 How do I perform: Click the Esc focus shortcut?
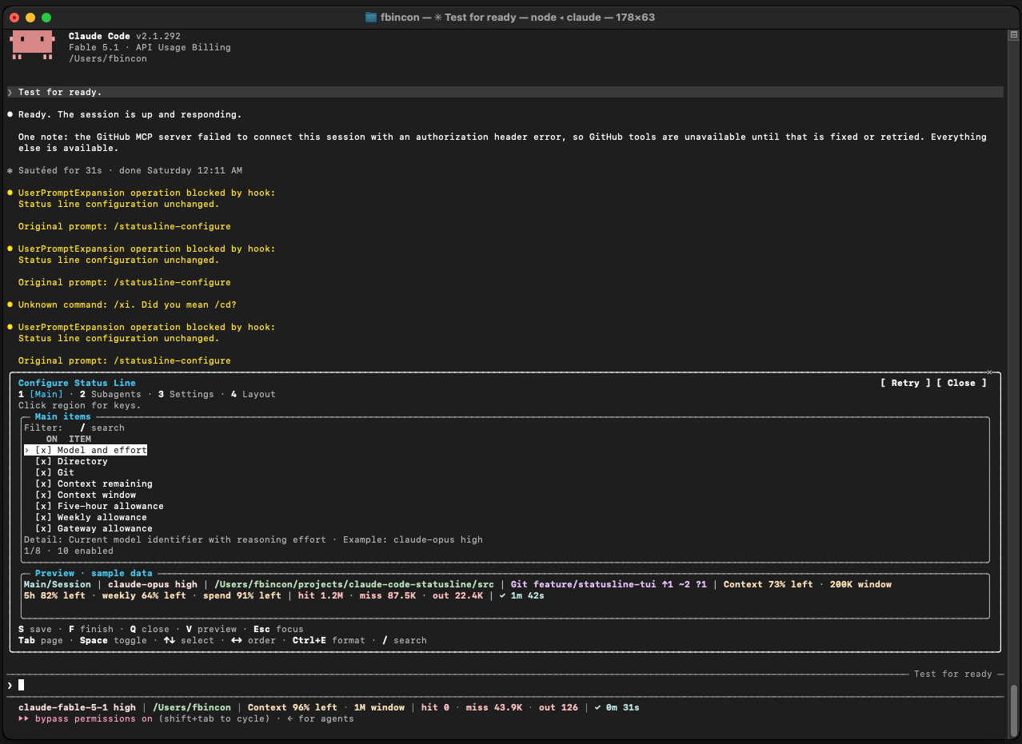tap(278, 629)
